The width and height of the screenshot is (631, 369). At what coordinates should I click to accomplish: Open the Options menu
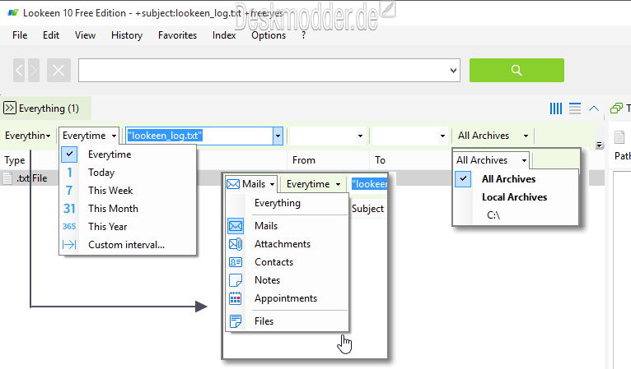[x=269, y=35]
